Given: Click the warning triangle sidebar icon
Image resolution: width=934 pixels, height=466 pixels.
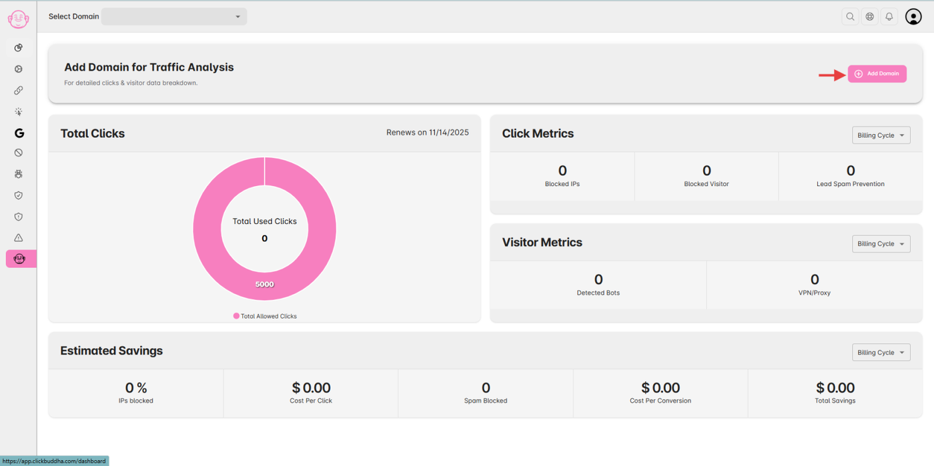Looking at the screenshot, I should click(19, 238).
